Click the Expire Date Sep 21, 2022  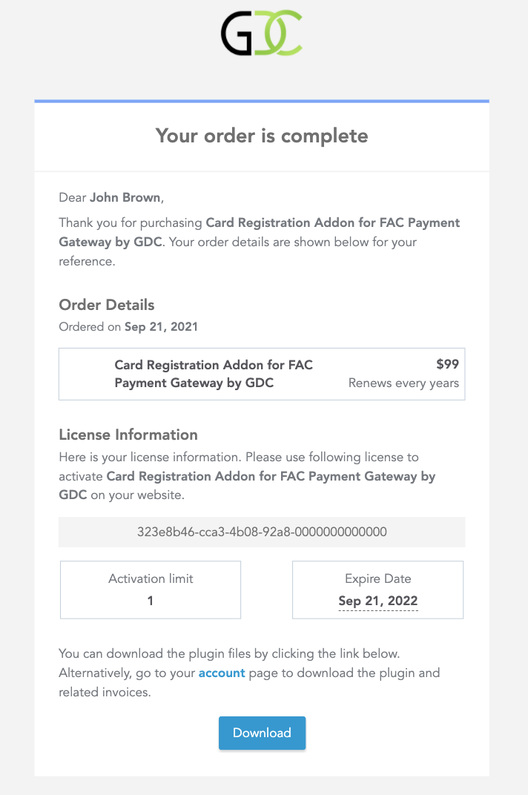point(378,601)
